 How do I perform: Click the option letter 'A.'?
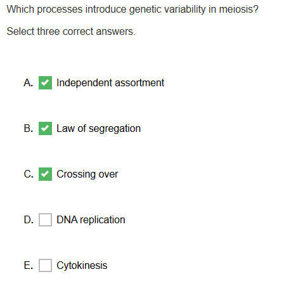(29, 82)
